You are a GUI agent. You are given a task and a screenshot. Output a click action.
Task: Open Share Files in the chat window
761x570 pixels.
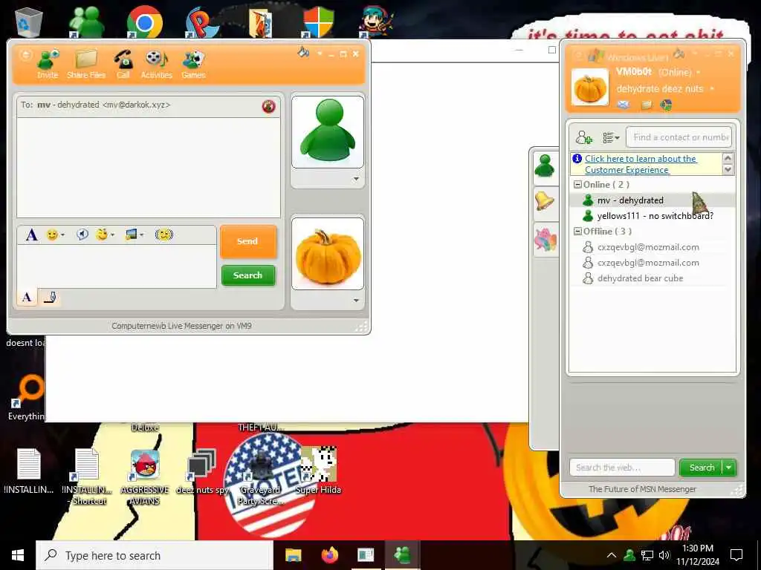(x=86, y=64)
